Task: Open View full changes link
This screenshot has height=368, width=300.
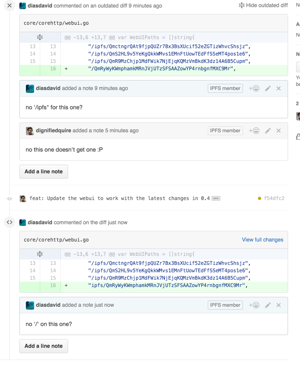Action: (263, 239)
